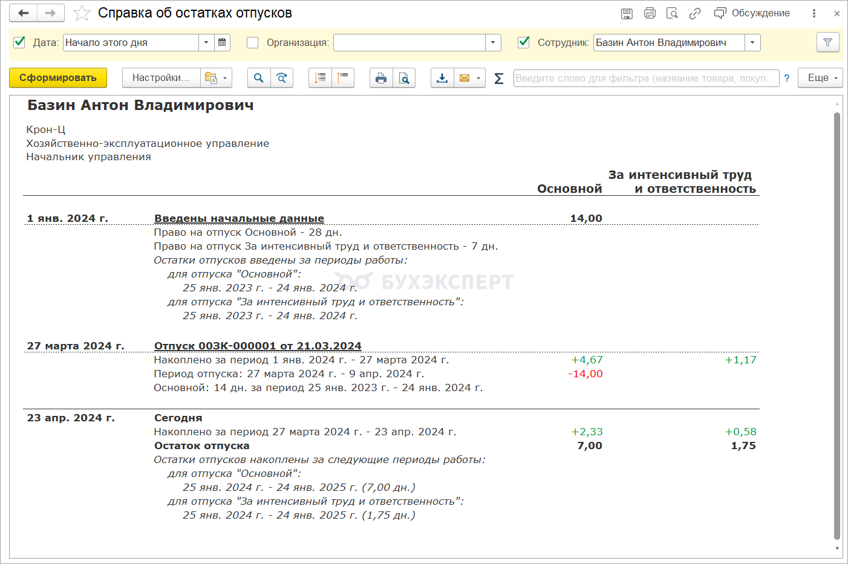Save the report using the download icon
The height and width of the screenshot is (564, 848).
(x=442, y=78)
